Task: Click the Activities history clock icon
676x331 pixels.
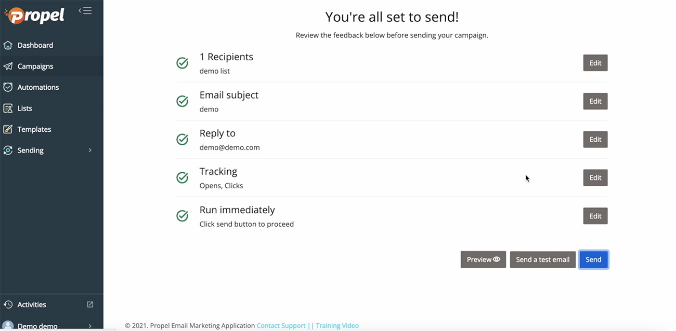Action: click(x=8, y=305)
